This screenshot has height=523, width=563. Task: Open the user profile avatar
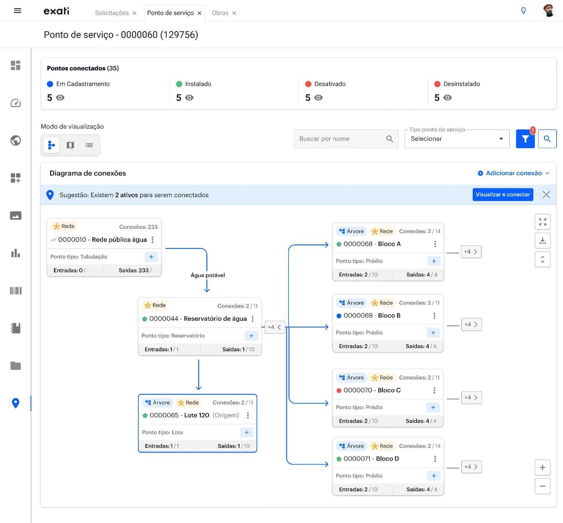coord(548,10)
